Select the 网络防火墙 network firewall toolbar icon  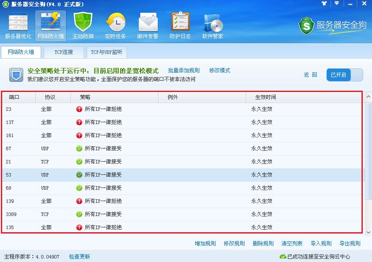50,26
